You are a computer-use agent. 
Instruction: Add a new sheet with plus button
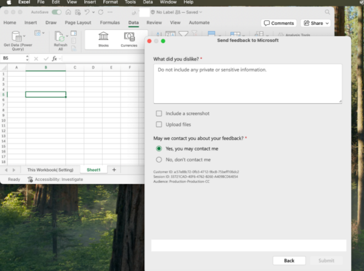114,170
